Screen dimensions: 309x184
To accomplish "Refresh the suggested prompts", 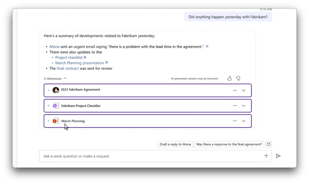I will click(x=268, y=144).
